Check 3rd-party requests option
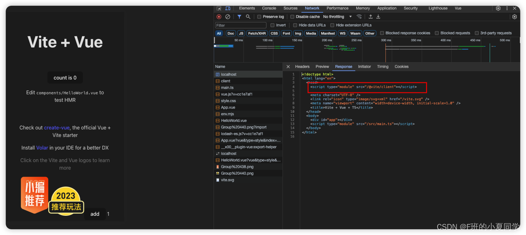Image resolution: width=526 pixels, height=235 pixels. [x=477, y=33]
